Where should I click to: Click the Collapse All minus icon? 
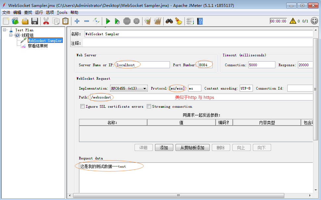coord(87,21)
